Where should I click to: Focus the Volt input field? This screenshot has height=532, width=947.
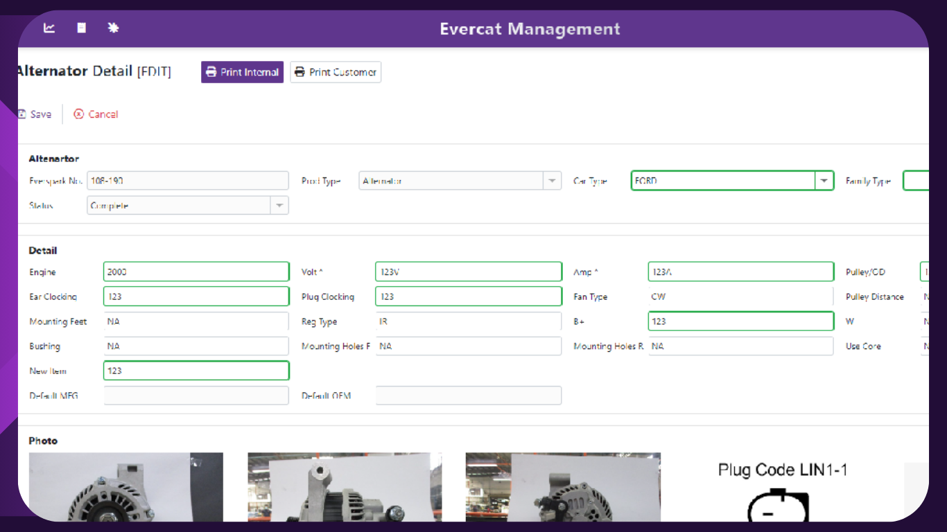(468, 272)
